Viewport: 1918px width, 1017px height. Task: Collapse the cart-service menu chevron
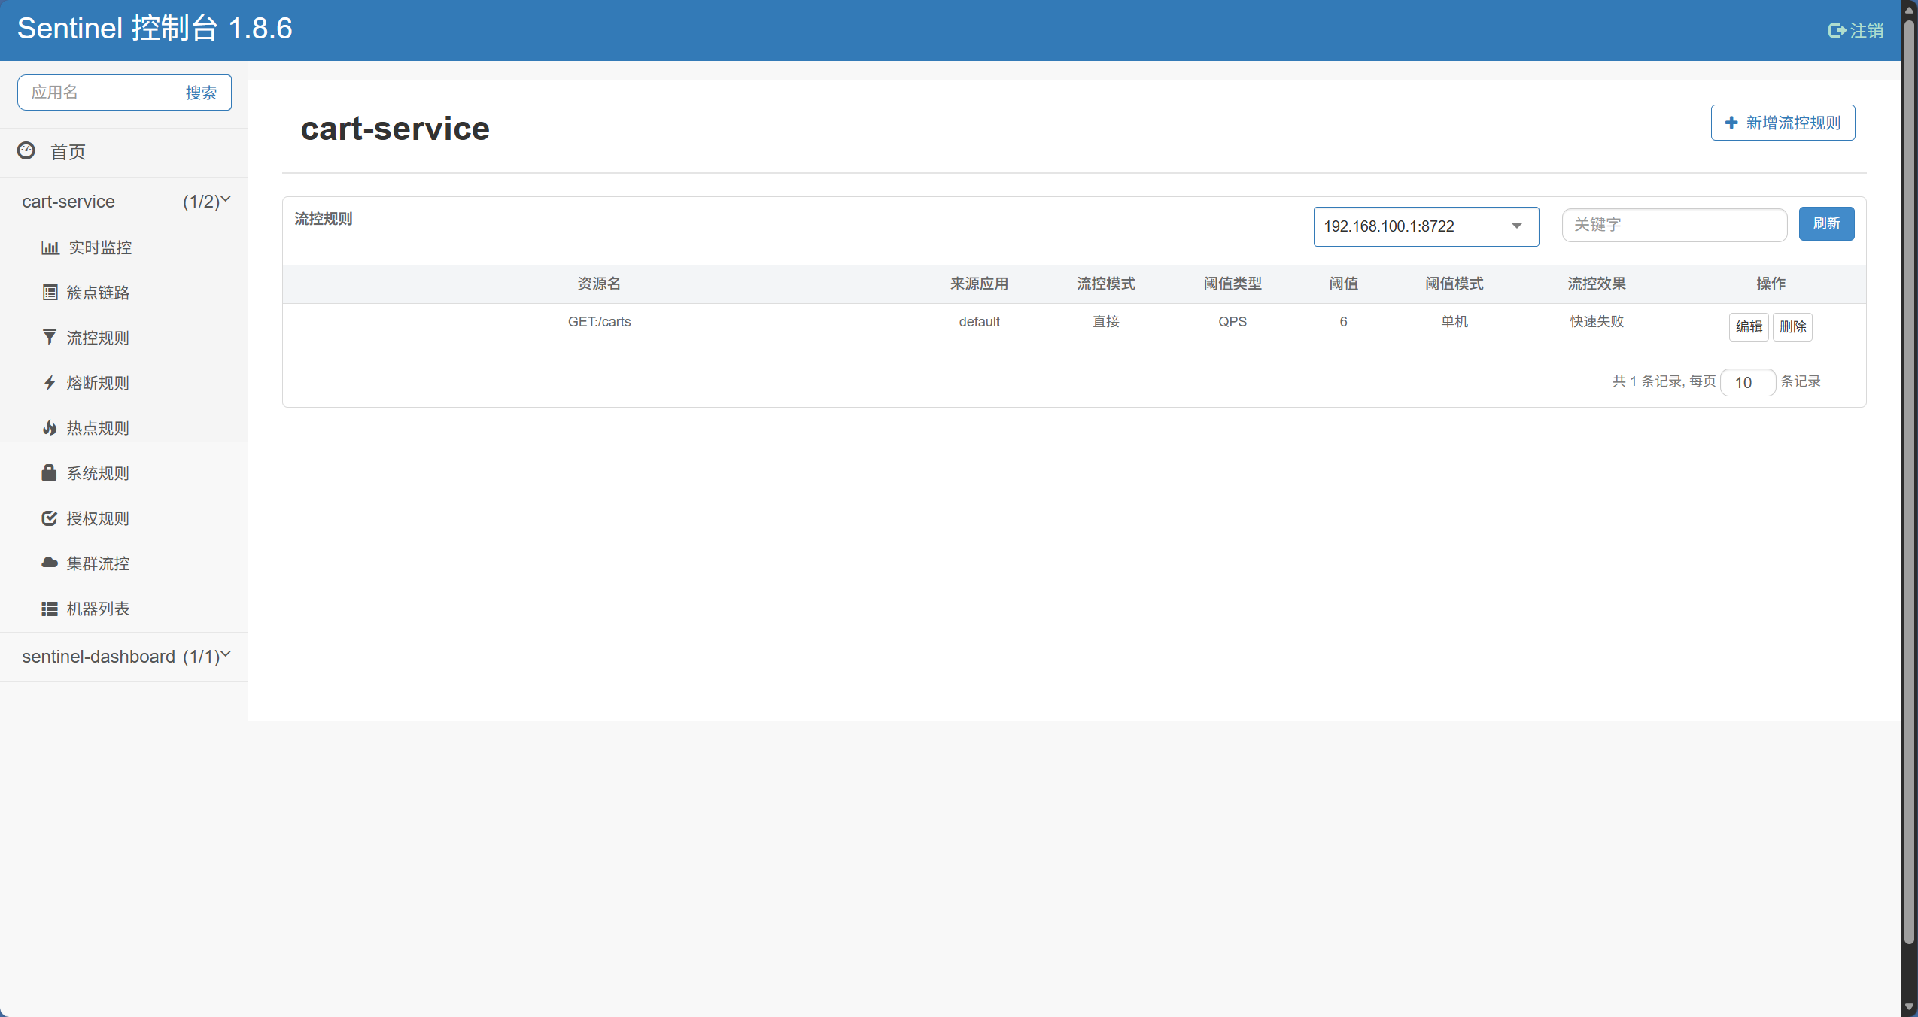tap(225, 200)
